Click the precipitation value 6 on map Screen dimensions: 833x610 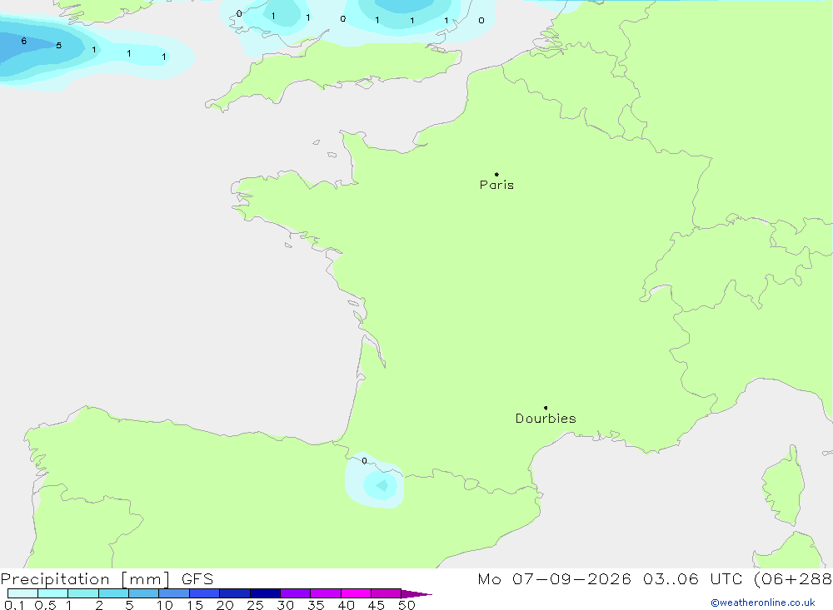[x=24, y=41]
